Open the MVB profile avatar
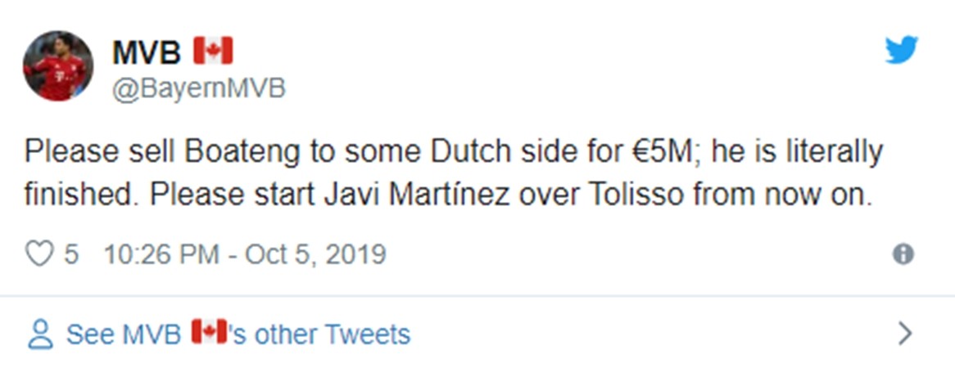 coord(58,67)
